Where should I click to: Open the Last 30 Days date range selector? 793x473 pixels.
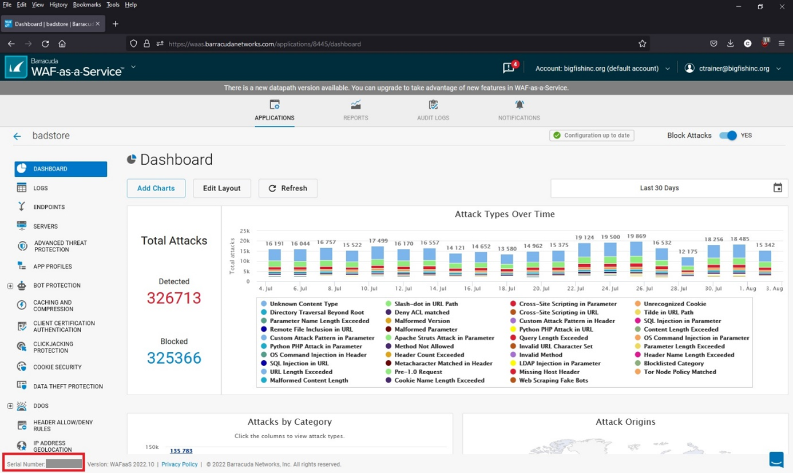click(669, 188)
